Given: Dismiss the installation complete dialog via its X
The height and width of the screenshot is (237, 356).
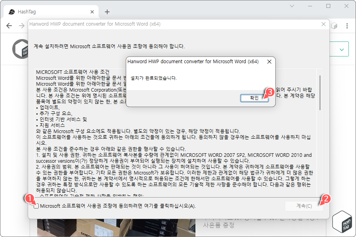Looking at the screenshot, I should [x=270, y=62].
